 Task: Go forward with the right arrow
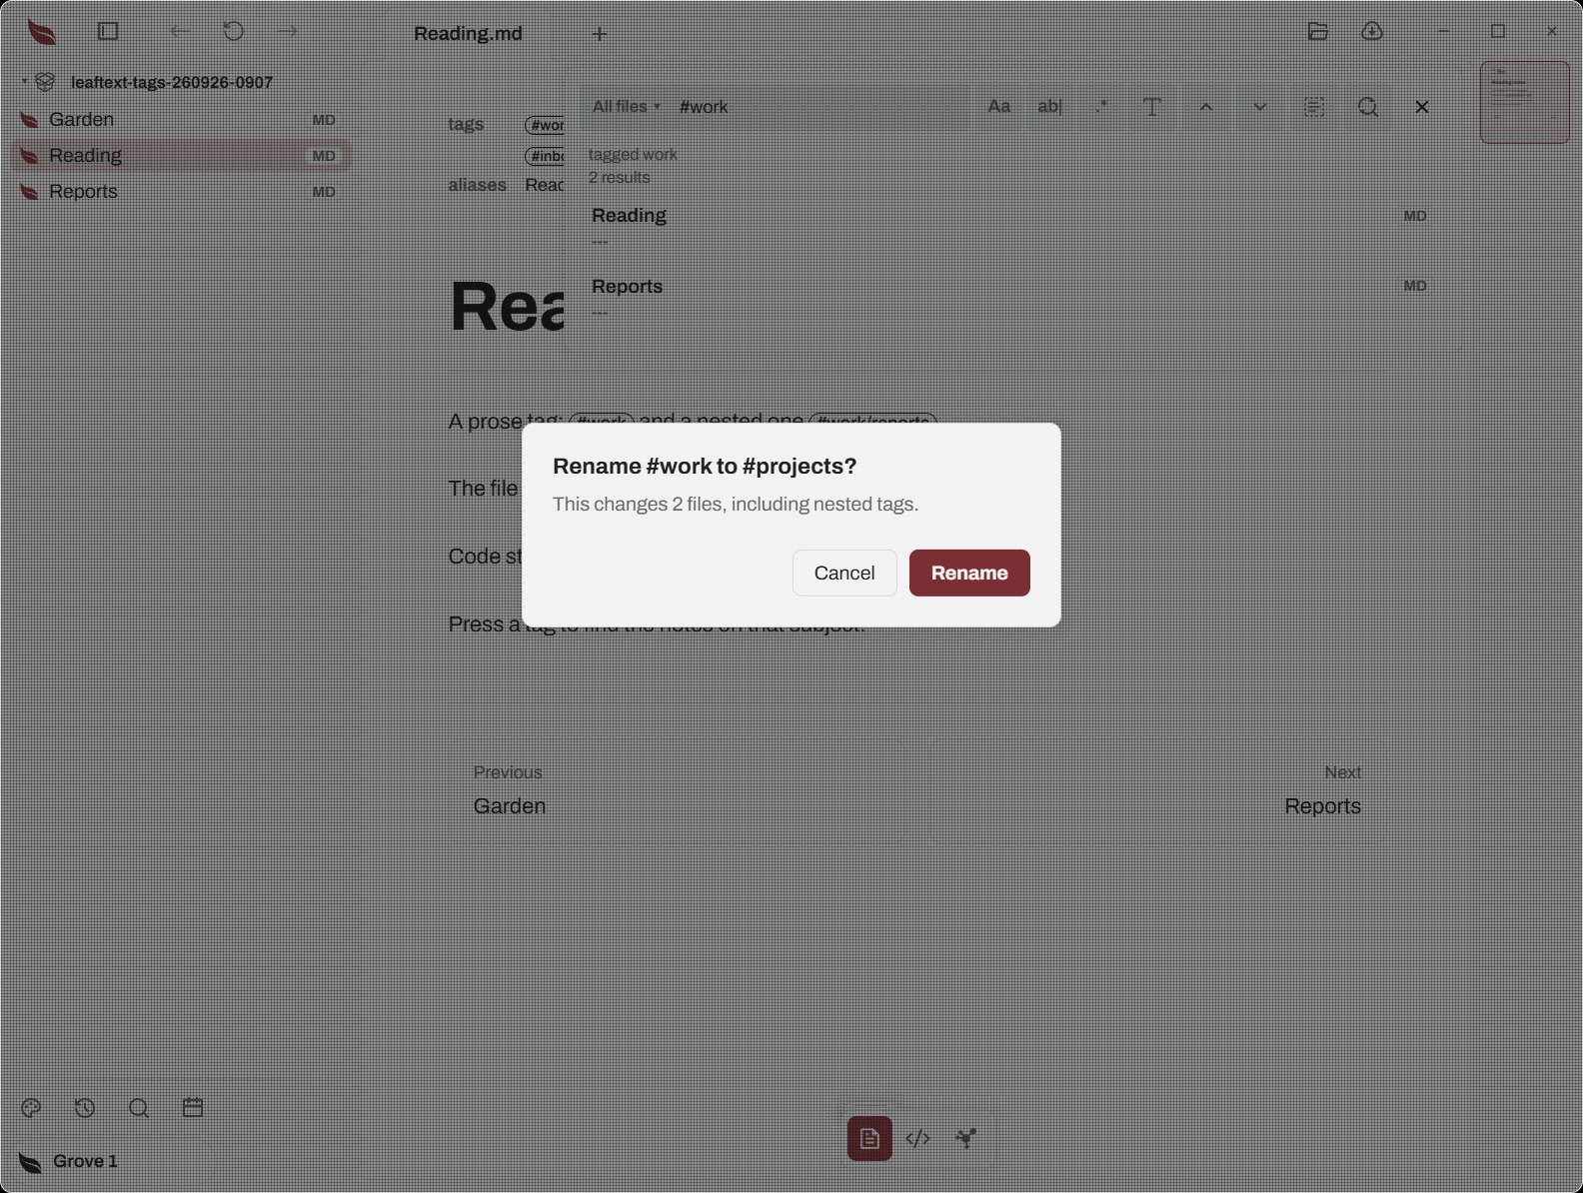pyautogui.click(x=288, y=31)
